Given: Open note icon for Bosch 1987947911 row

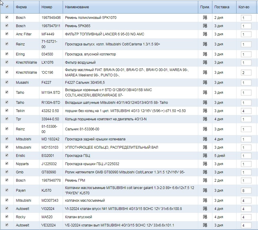Looking at the screenshot, I should 205,26.
